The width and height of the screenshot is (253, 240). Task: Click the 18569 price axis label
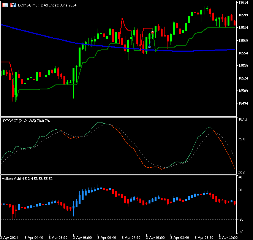[x=243, y=40]
